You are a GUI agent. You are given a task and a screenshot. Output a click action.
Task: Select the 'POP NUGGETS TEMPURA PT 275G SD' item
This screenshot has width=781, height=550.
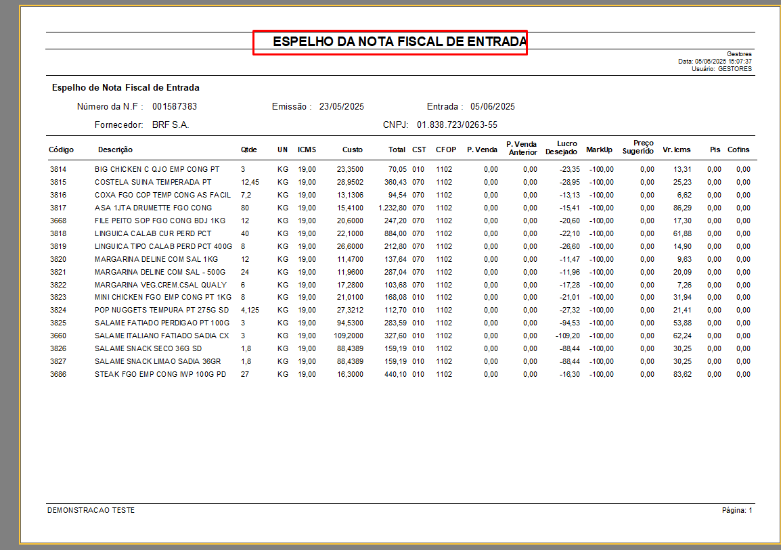(162, 310)
